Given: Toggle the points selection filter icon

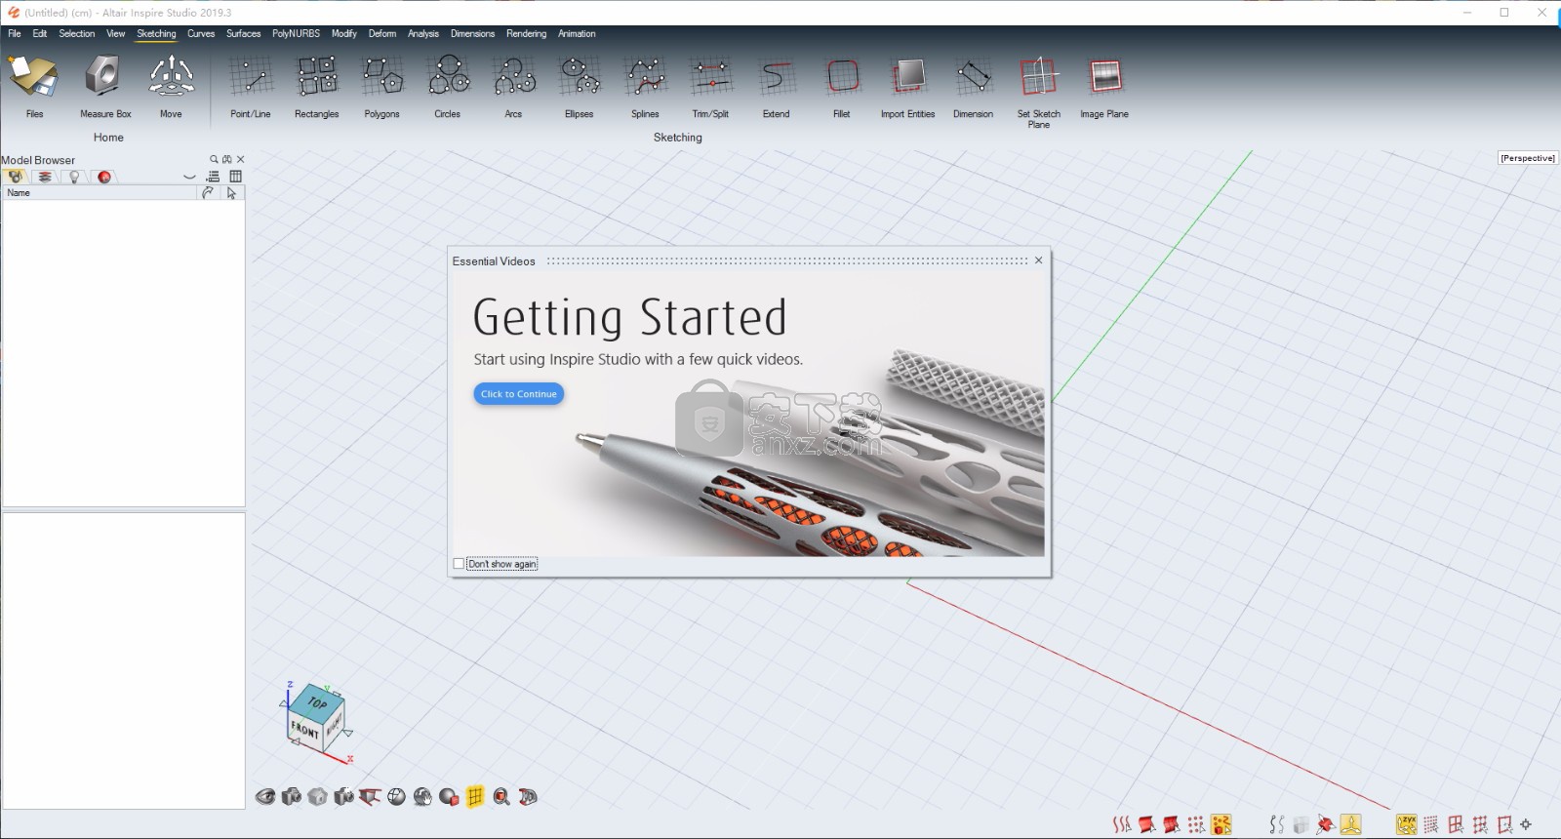Looking at the screenshot, I should click(1196, 824).
